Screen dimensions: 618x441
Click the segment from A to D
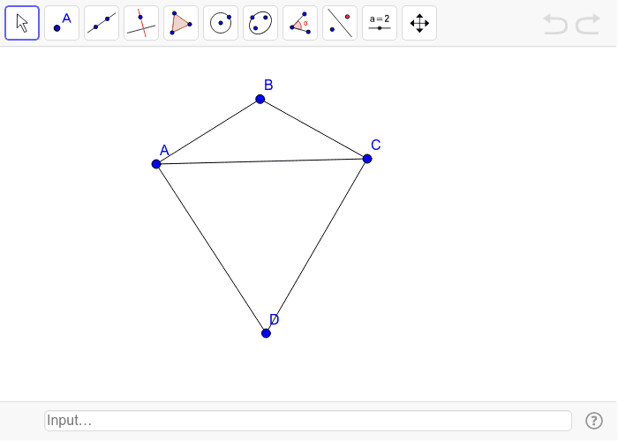[x=211, y=249]
